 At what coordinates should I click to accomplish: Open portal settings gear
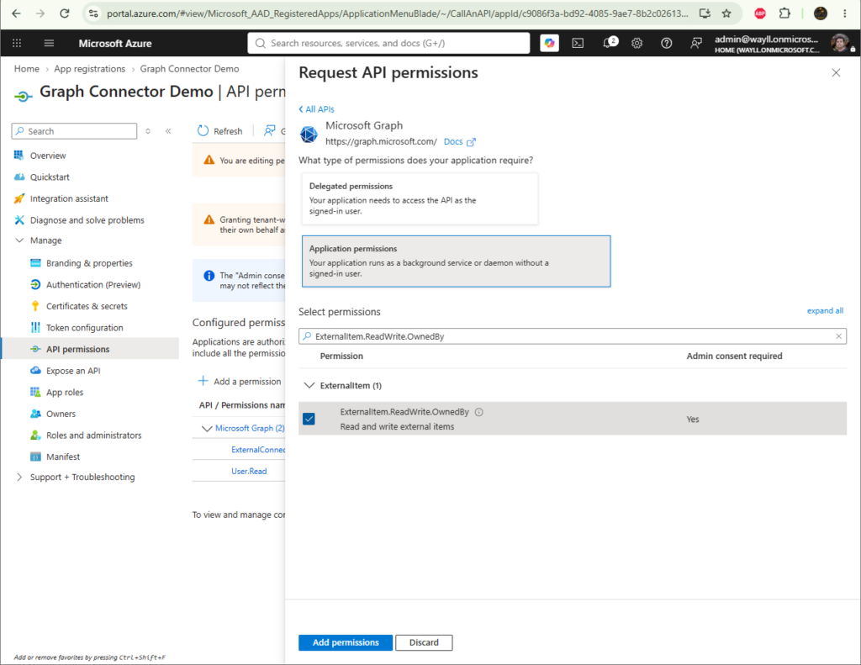(637, 43)
